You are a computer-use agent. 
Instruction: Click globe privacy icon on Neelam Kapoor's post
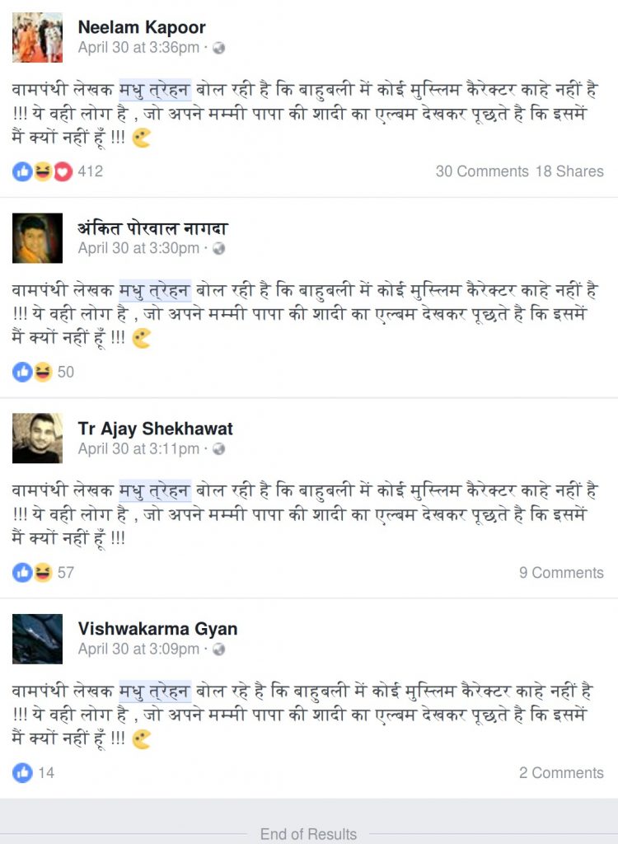click(x=218, y=48)
